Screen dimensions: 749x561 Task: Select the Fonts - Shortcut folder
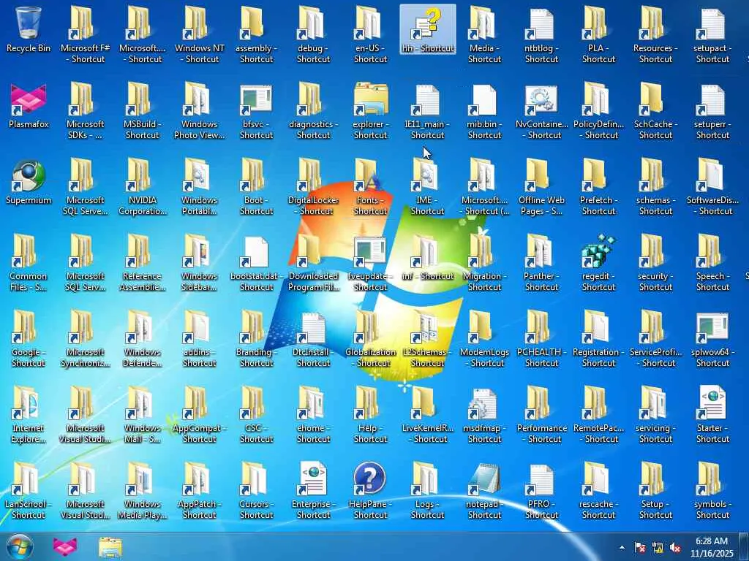(x=370, y=188)
